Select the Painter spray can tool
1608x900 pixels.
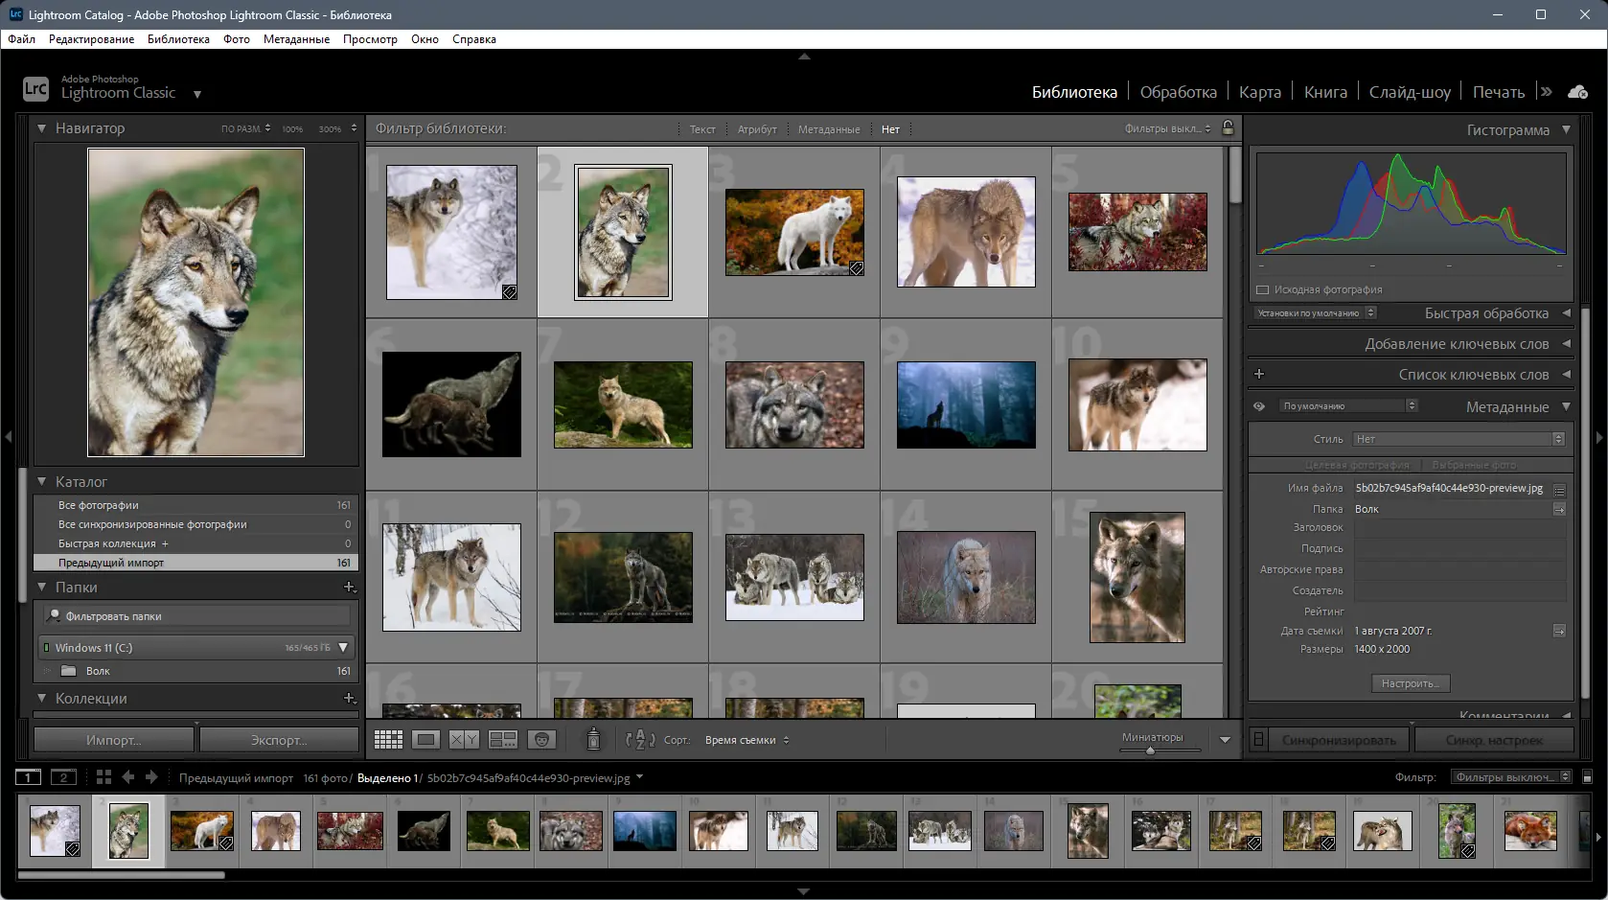point(593,739)
